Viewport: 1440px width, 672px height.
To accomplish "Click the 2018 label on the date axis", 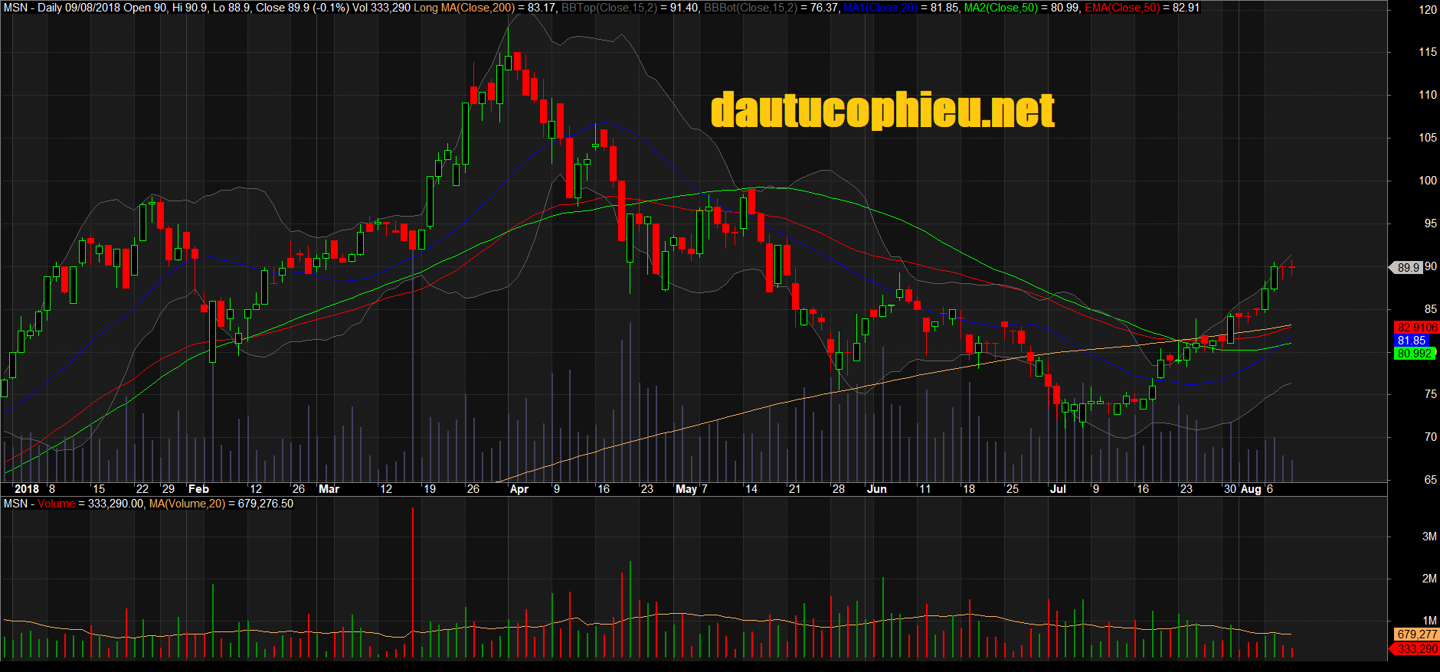I will click(x=27, y=489).
